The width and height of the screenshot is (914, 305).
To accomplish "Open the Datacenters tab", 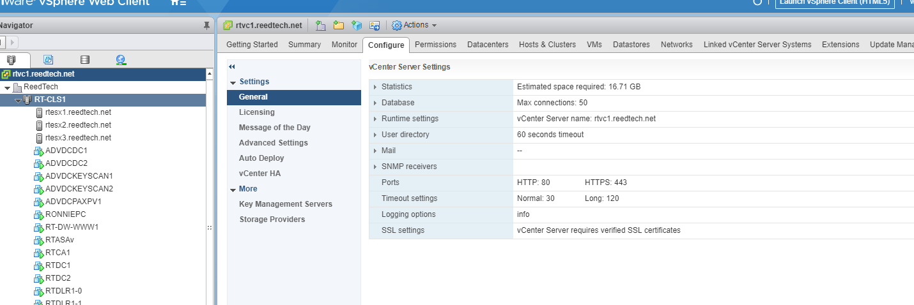I will click(488, 45).
